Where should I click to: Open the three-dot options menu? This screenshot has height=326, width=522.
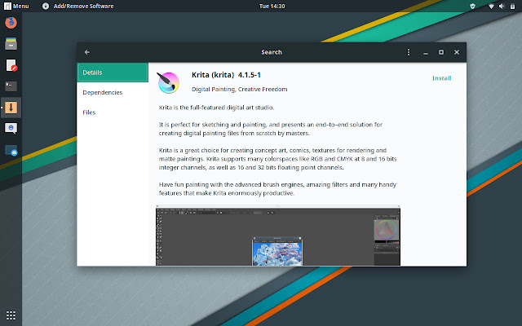409,52
